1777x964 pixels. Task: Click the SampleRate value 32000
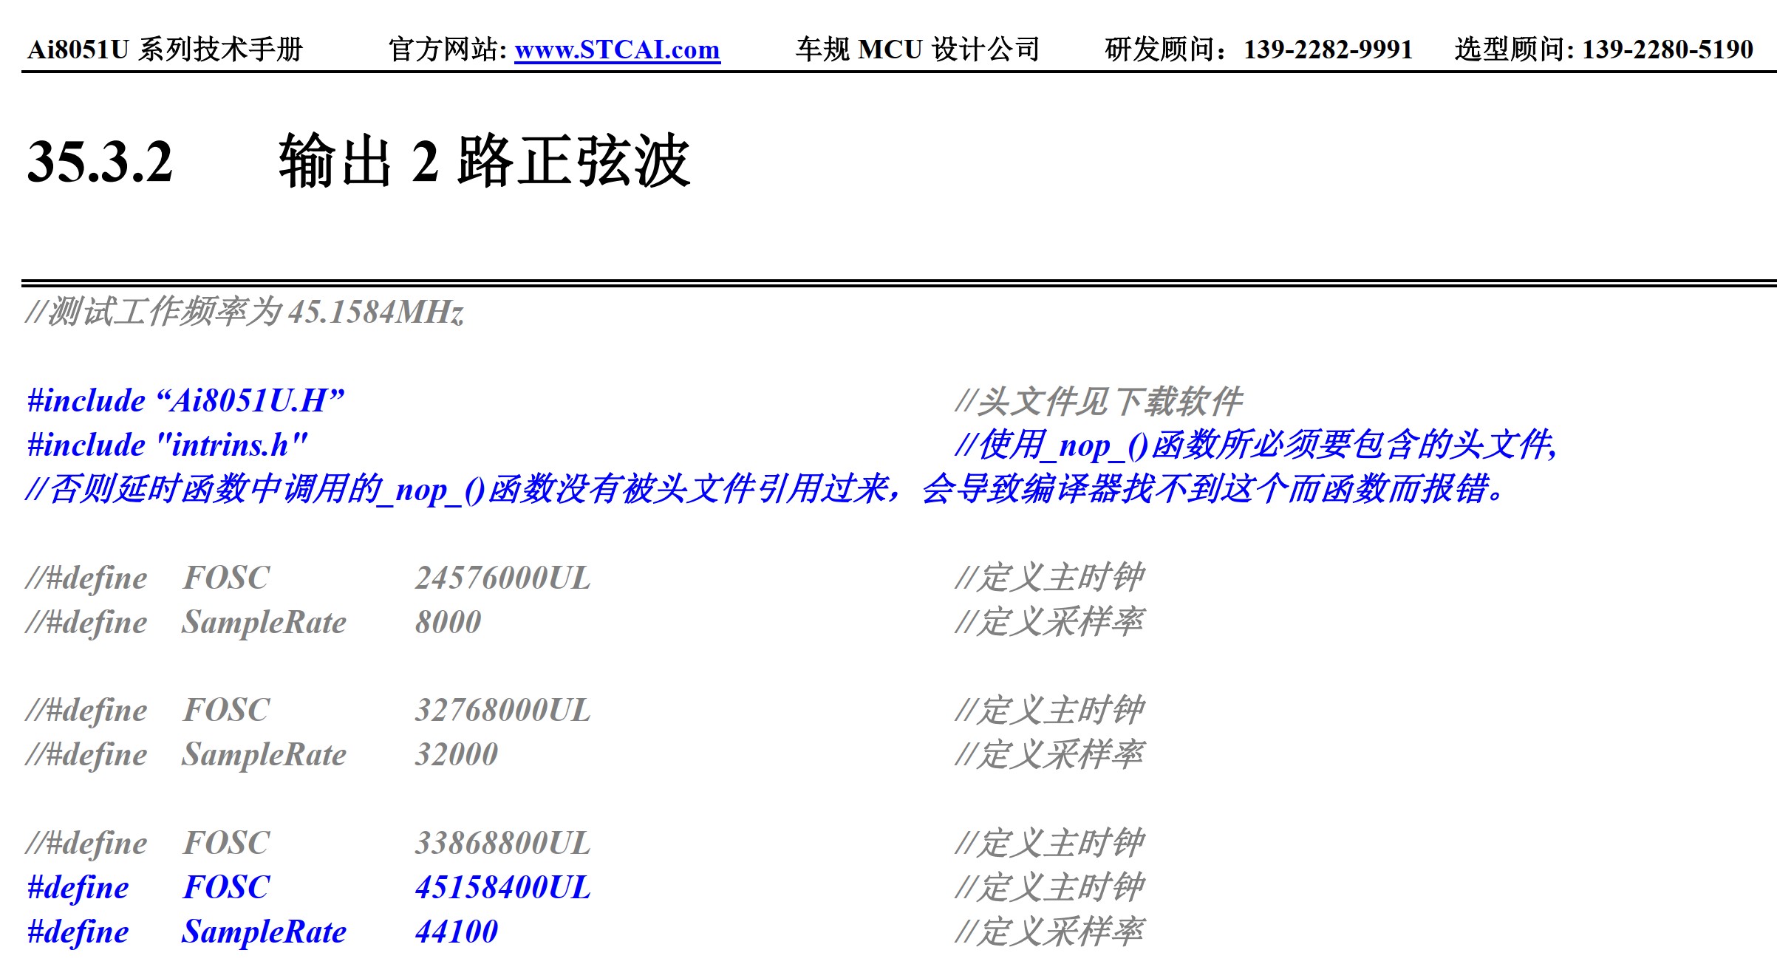click(x=457, y=754)
